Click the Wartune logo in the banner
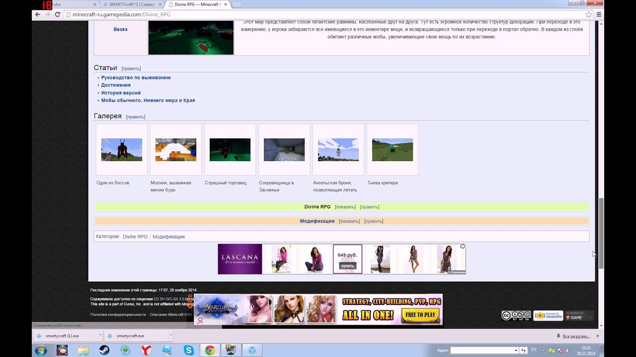 218,309
